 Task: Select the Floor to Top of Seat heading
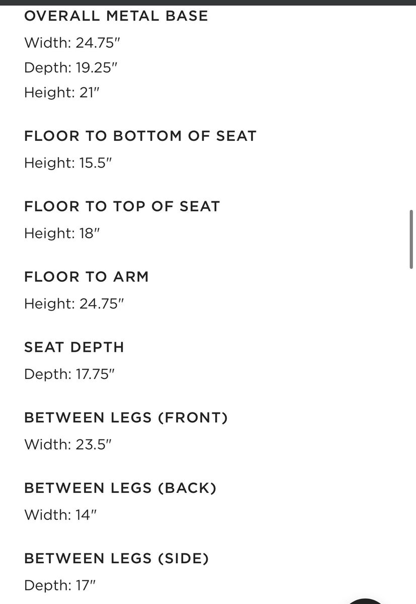122,206
